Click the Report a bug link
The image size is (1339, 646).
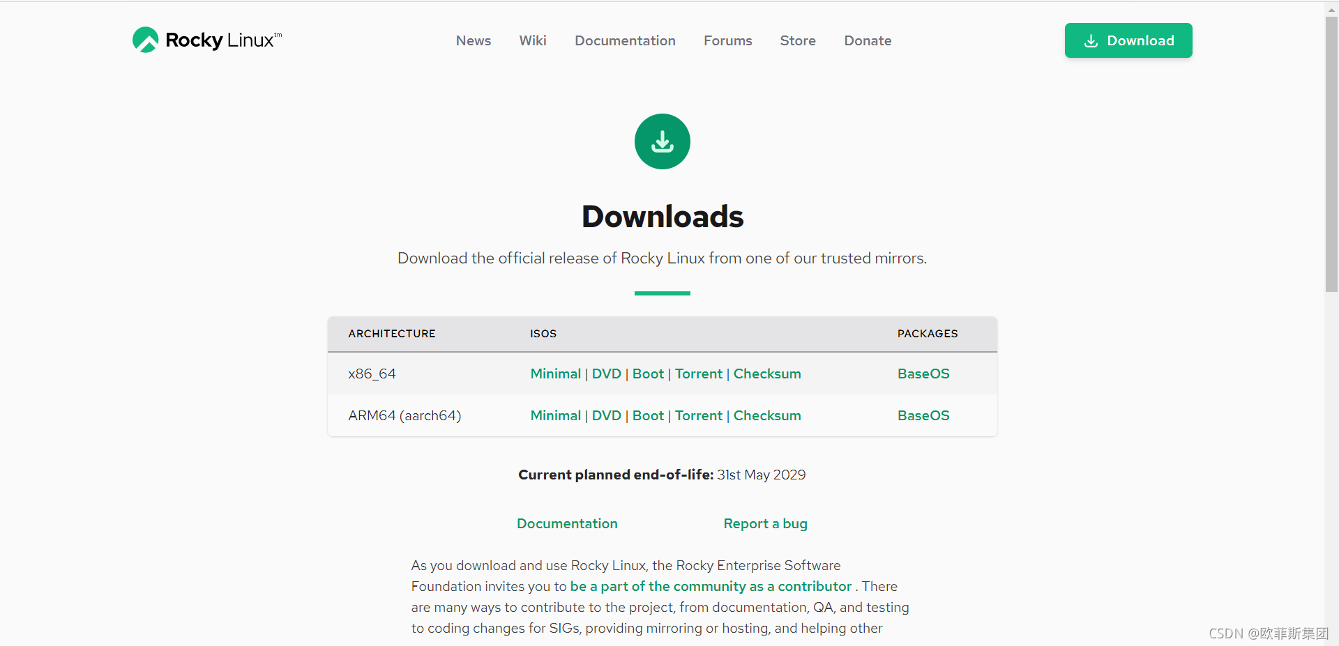point(765,523)
